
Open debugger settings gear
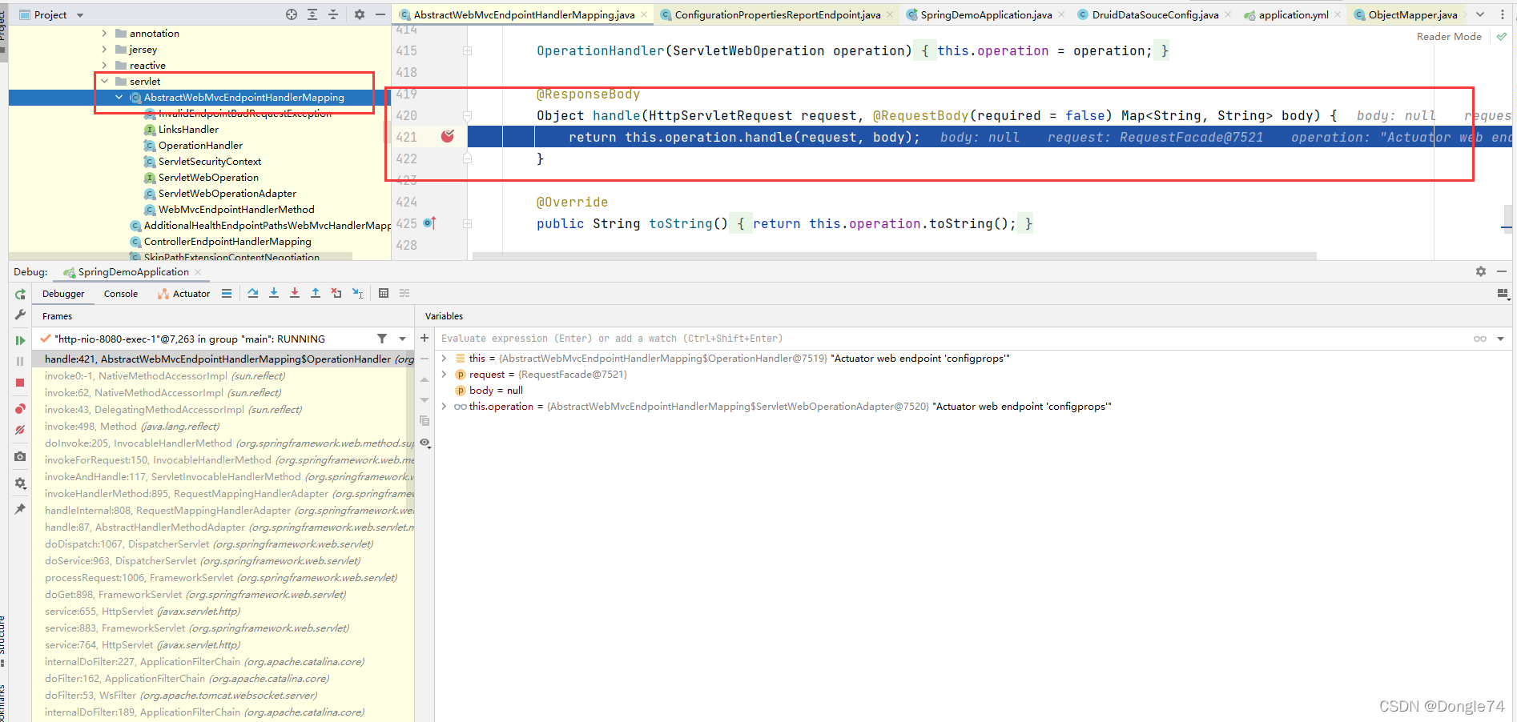tap(20, 483)
